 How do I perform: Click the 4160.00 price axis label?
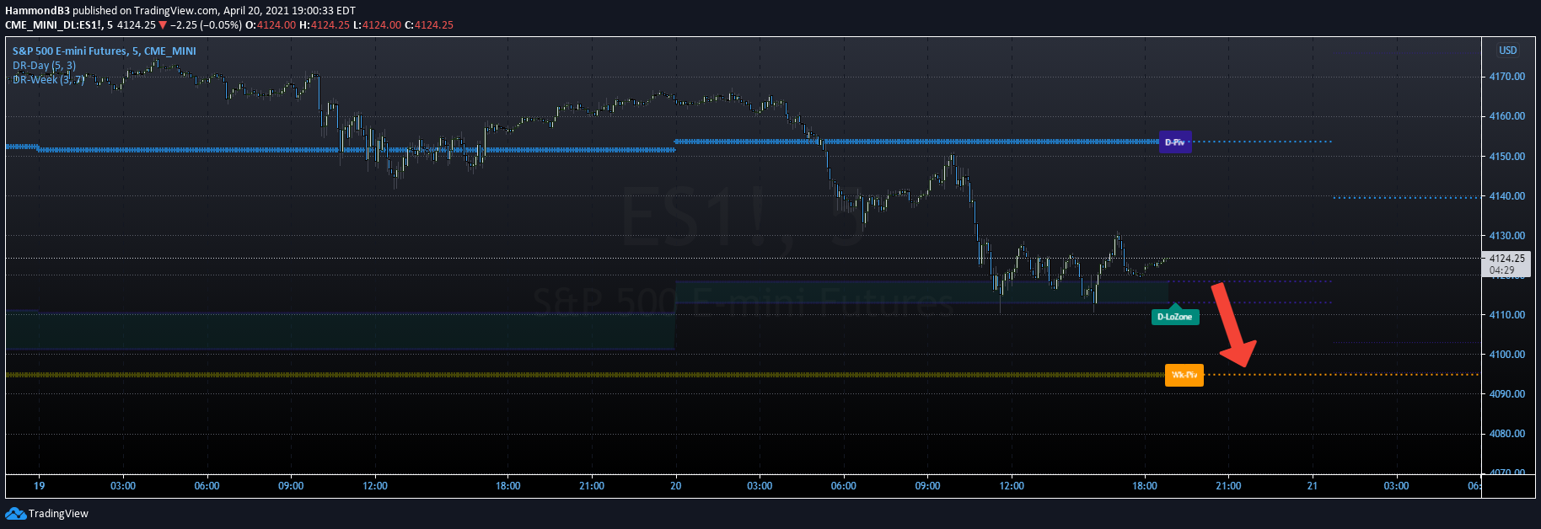coord(1507,116)
